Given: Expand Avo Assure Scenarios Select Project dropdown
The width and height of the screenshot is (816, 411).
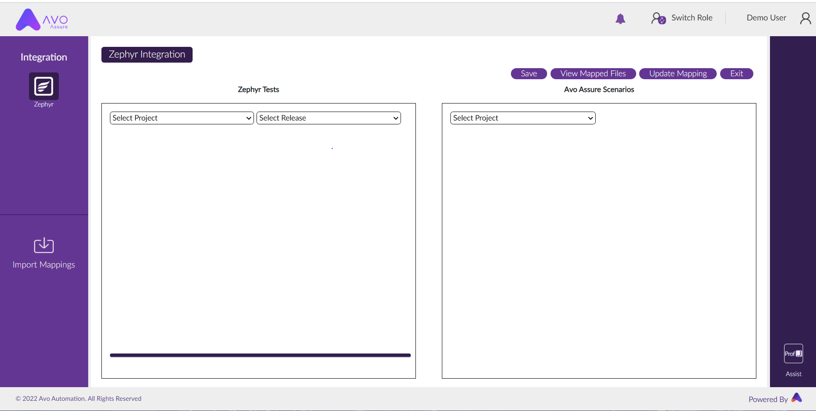Looking at the screenshot, I should point(523,118).
